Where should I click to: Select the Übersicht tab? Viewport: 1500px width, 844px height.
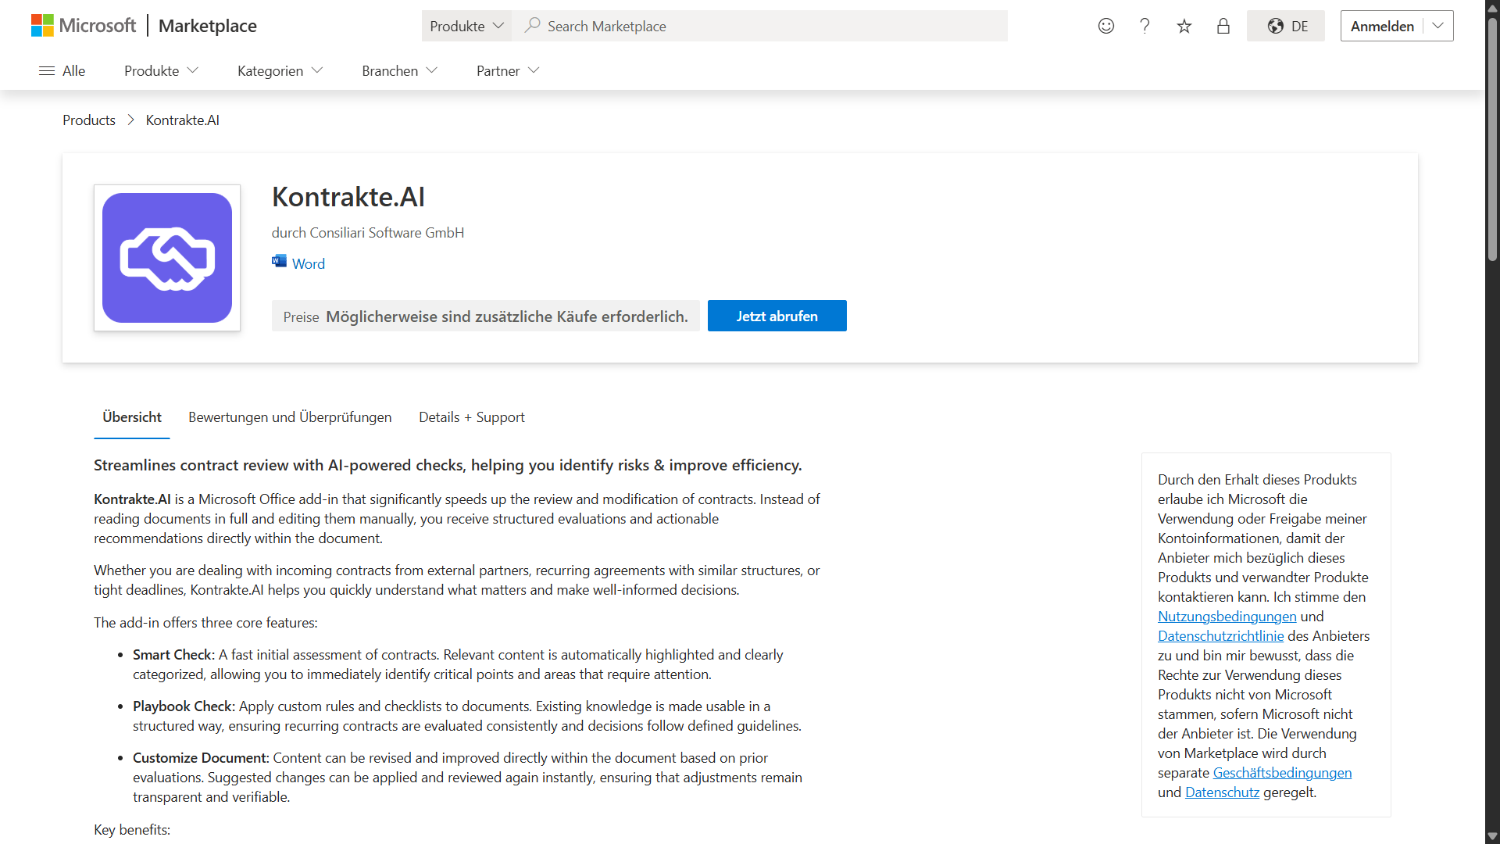point(132,417)
